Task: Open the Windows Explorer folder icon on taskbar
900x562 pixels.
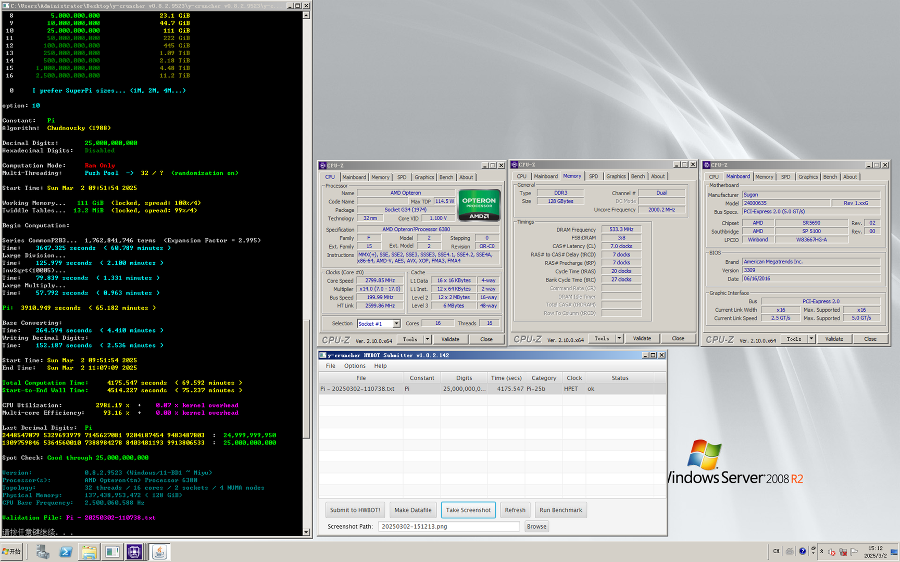Action: pos(89,552)
